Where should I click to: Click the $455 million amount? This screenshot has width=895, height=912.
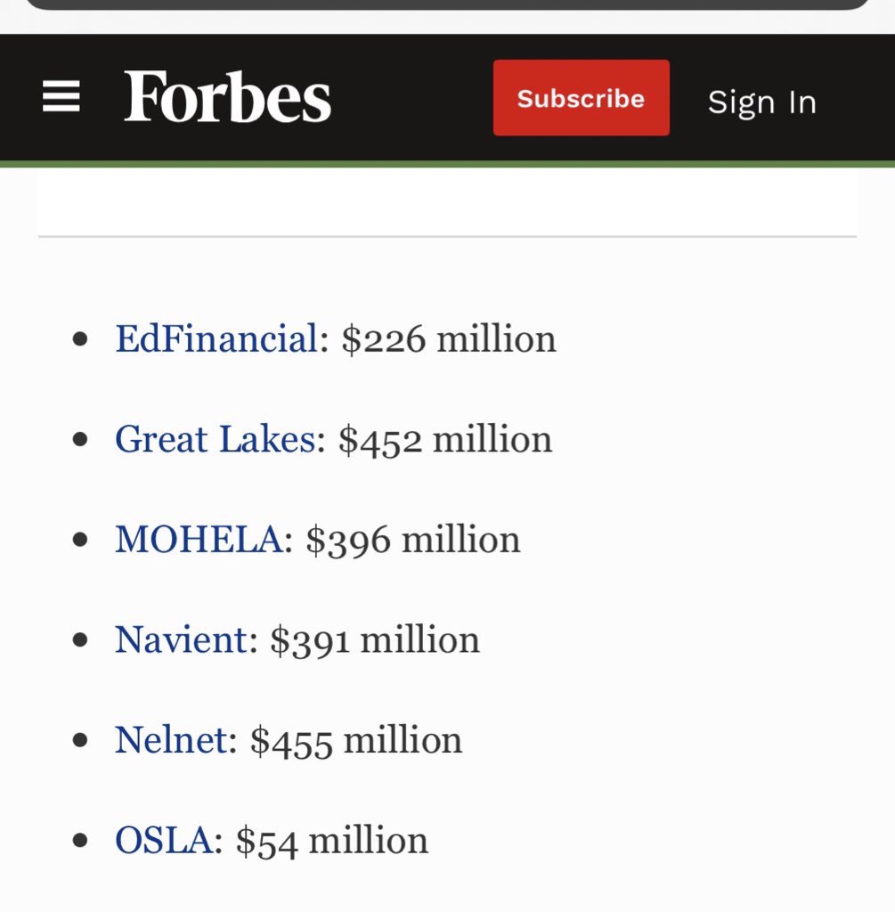[x=356, y=742]
